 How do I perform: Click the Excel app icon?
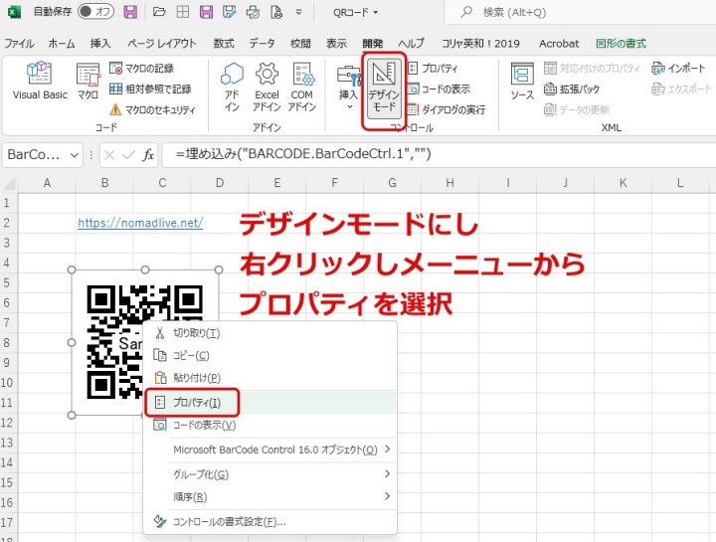(14, 12)
